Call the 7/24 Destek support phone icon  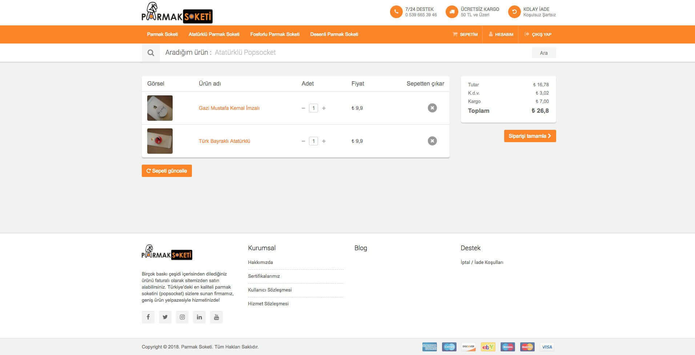click(x=396, y=12)
